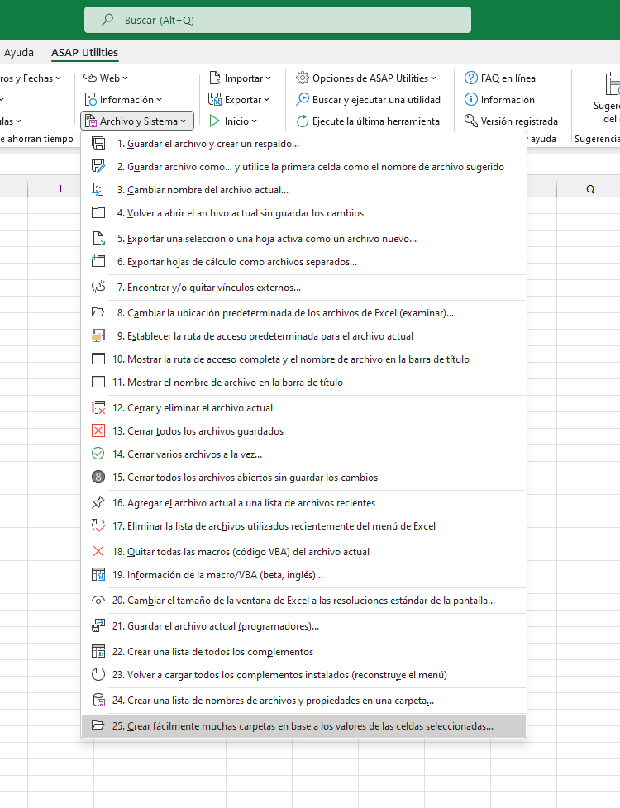Viewport: 620px width, 808px height.
Task: Select Cambiar el tamaño de la ventana de Excel
Action: point(304,601)
